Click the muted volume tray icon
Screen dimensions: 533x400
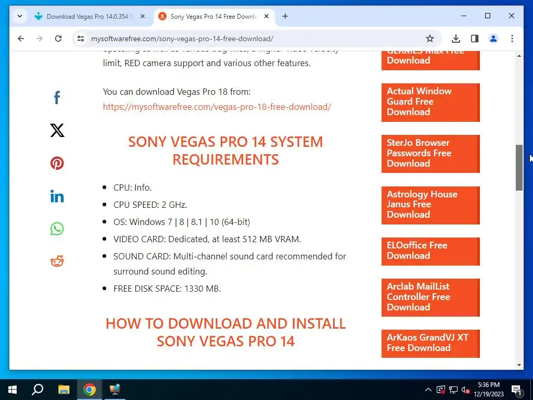466,390
